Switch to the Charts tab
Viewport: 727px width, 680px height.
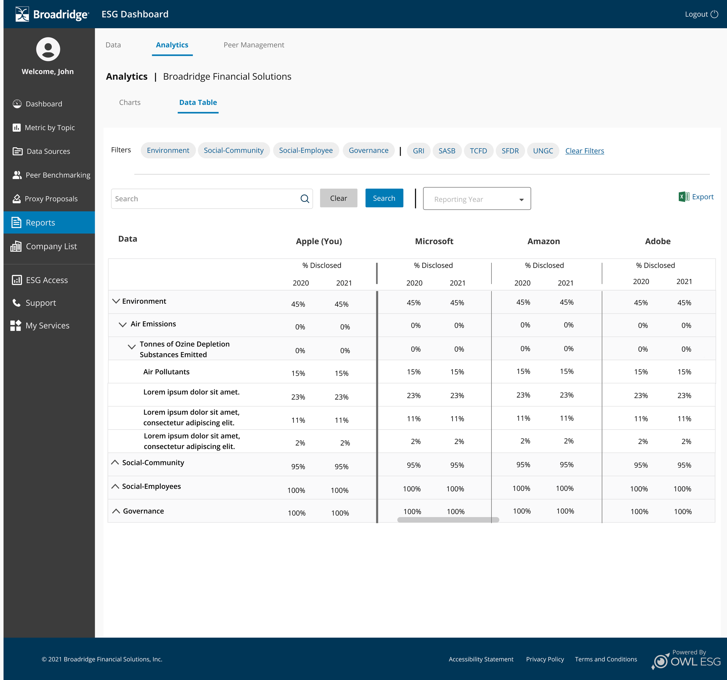click(x=130, y=102)
